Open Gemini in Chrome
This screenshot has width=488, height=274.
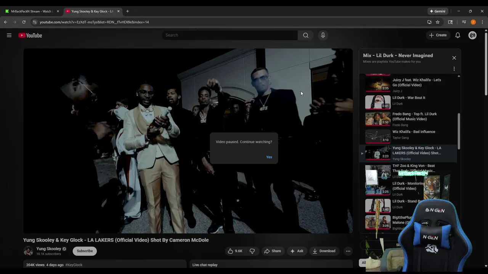point(437,11)
